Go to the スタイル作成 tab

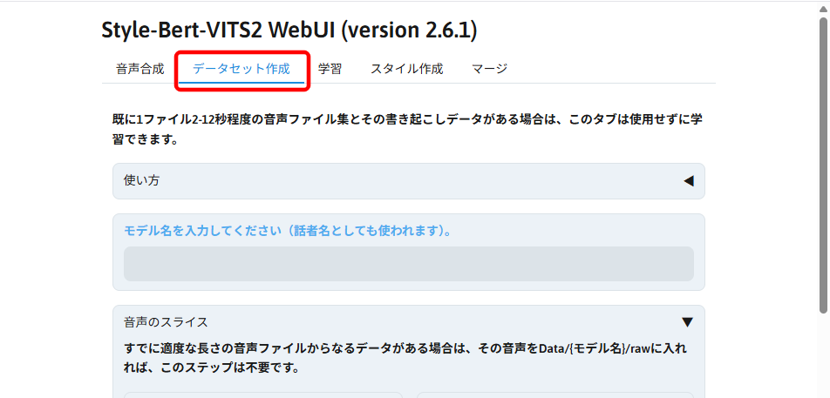point(406,69)
